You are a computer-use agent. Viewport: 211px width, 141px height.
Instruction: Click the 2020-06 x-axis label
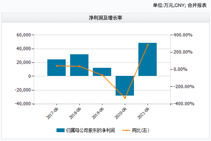121,113
